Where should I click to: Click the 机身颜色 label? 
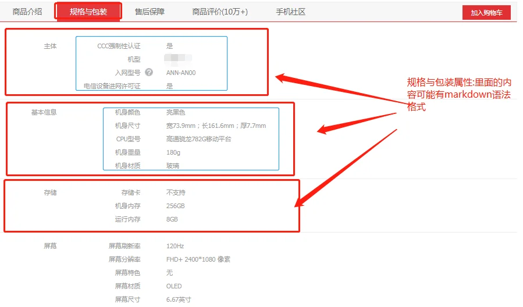128,112
